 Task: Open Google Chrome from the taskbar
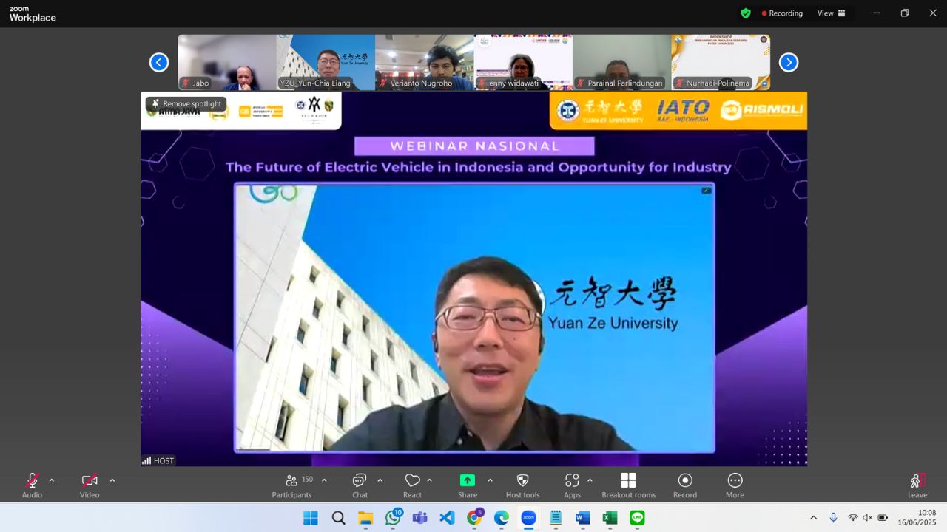pyautogui.click(x=474, y=518)
